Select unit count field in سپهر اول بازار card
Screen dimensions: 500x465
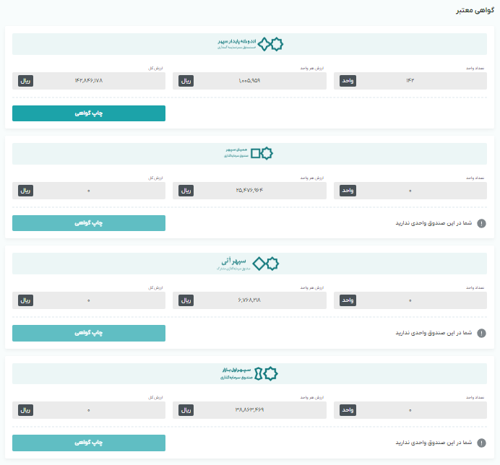[x=410, y=410]
